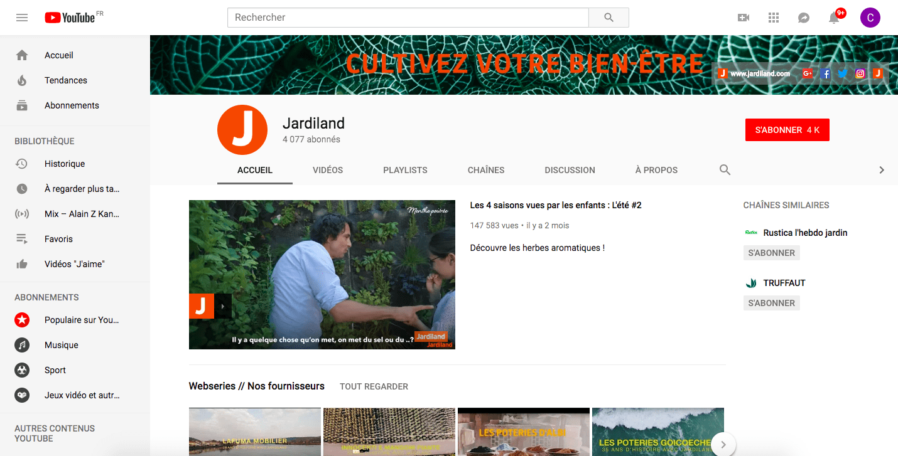Click the Mix radio-waves icon
The image size is (898, 456).
pyautogui.click(x=22, y=214)
